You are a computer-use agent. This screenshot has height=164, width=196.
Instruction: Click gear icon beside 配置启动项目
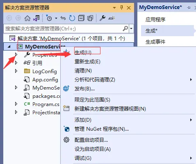[66, 140]
